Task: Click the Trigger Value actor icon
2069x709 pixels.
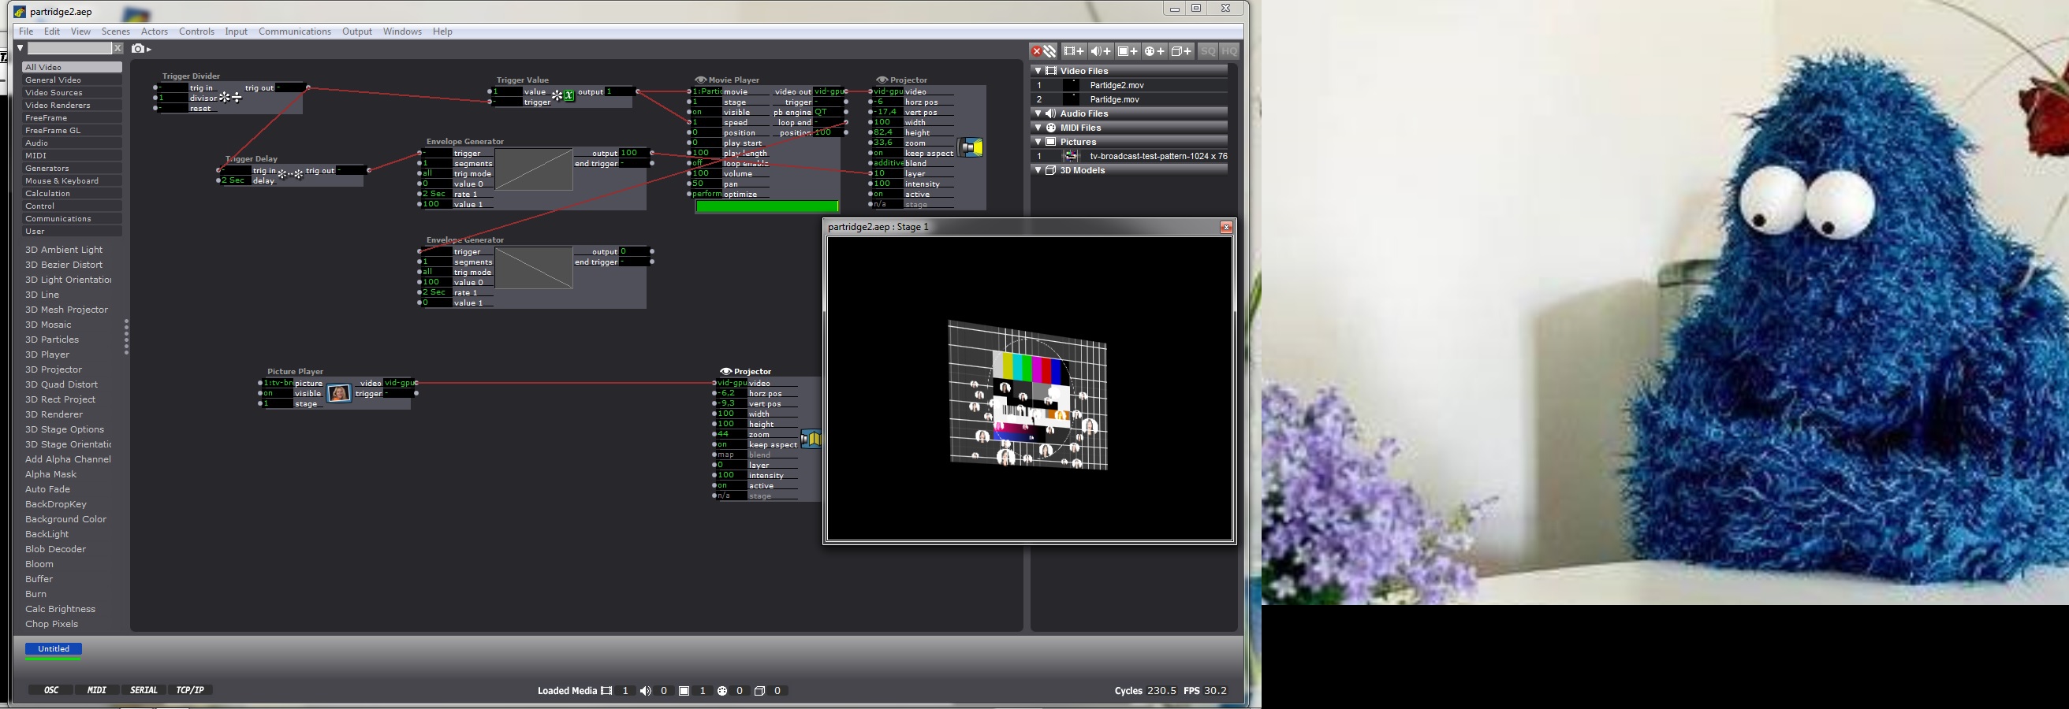Action: click(563, 95)
